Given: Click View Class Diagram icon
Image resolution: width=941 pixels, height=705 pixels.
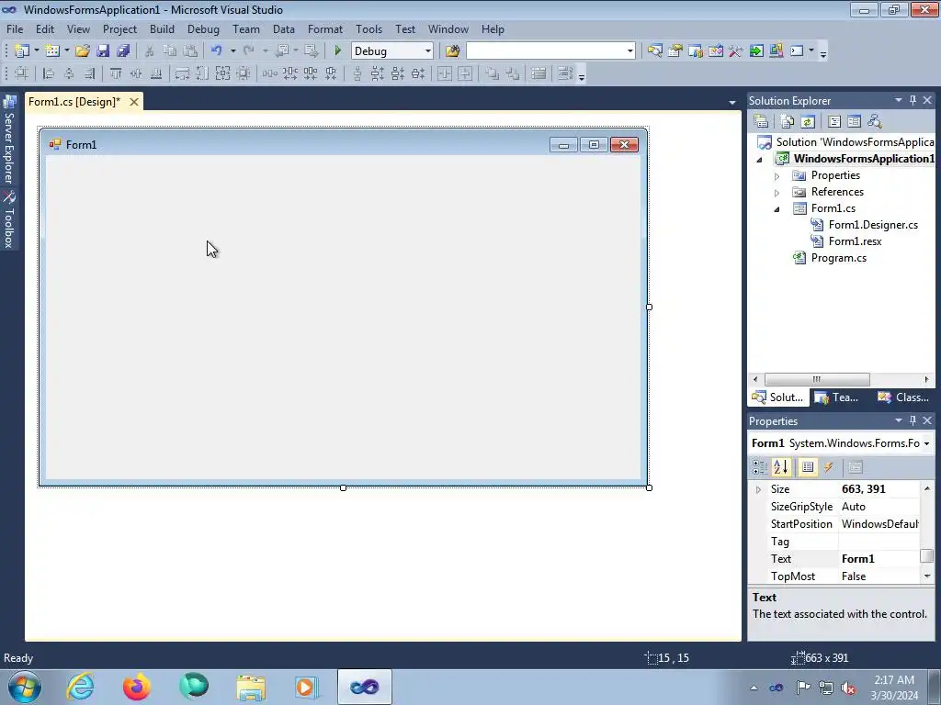Looking at the screenshot, I should (875, 122).
